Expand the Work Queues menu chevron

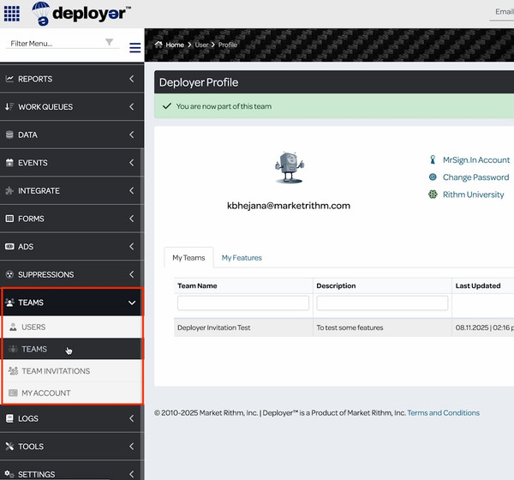pos(131,106)
